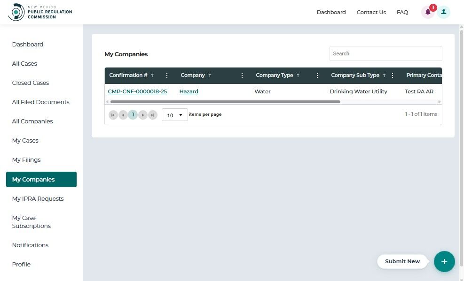Click the Test RA AR contact cell
The image size is (464, 281).
(419, 91)
